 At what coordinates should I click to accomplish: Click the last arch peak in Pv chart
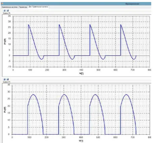126,94
